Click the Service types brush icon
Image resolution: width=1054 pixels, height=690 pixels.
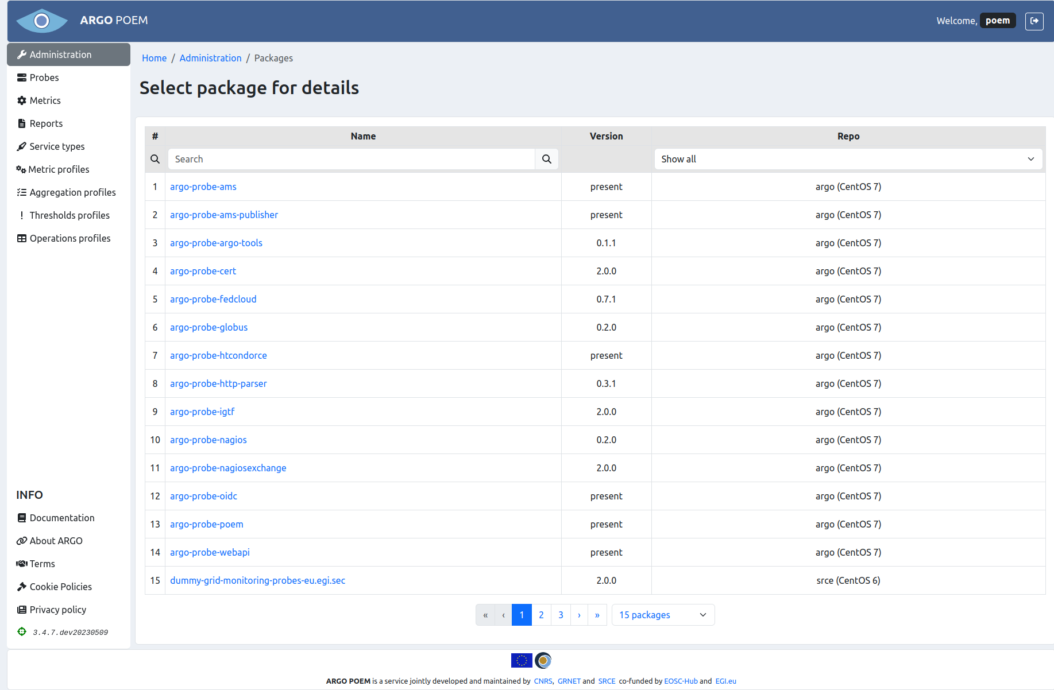click(x=22, y=146)
